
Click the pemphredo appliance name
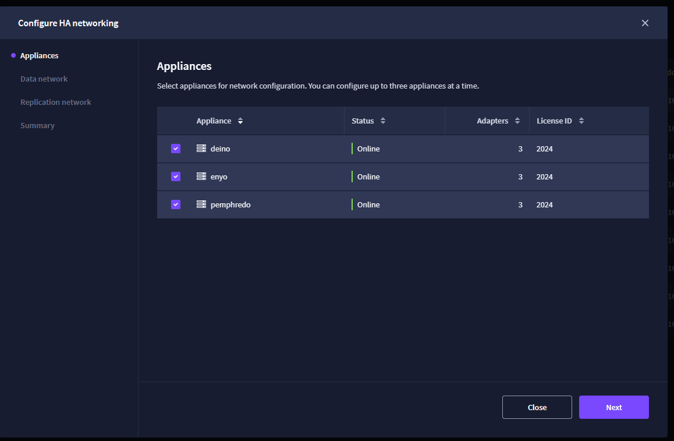230,205
